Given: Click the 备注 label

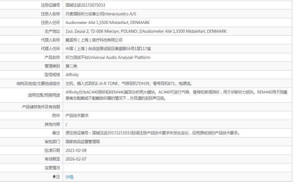Looking at the screenshot, I should click(56, 133).
